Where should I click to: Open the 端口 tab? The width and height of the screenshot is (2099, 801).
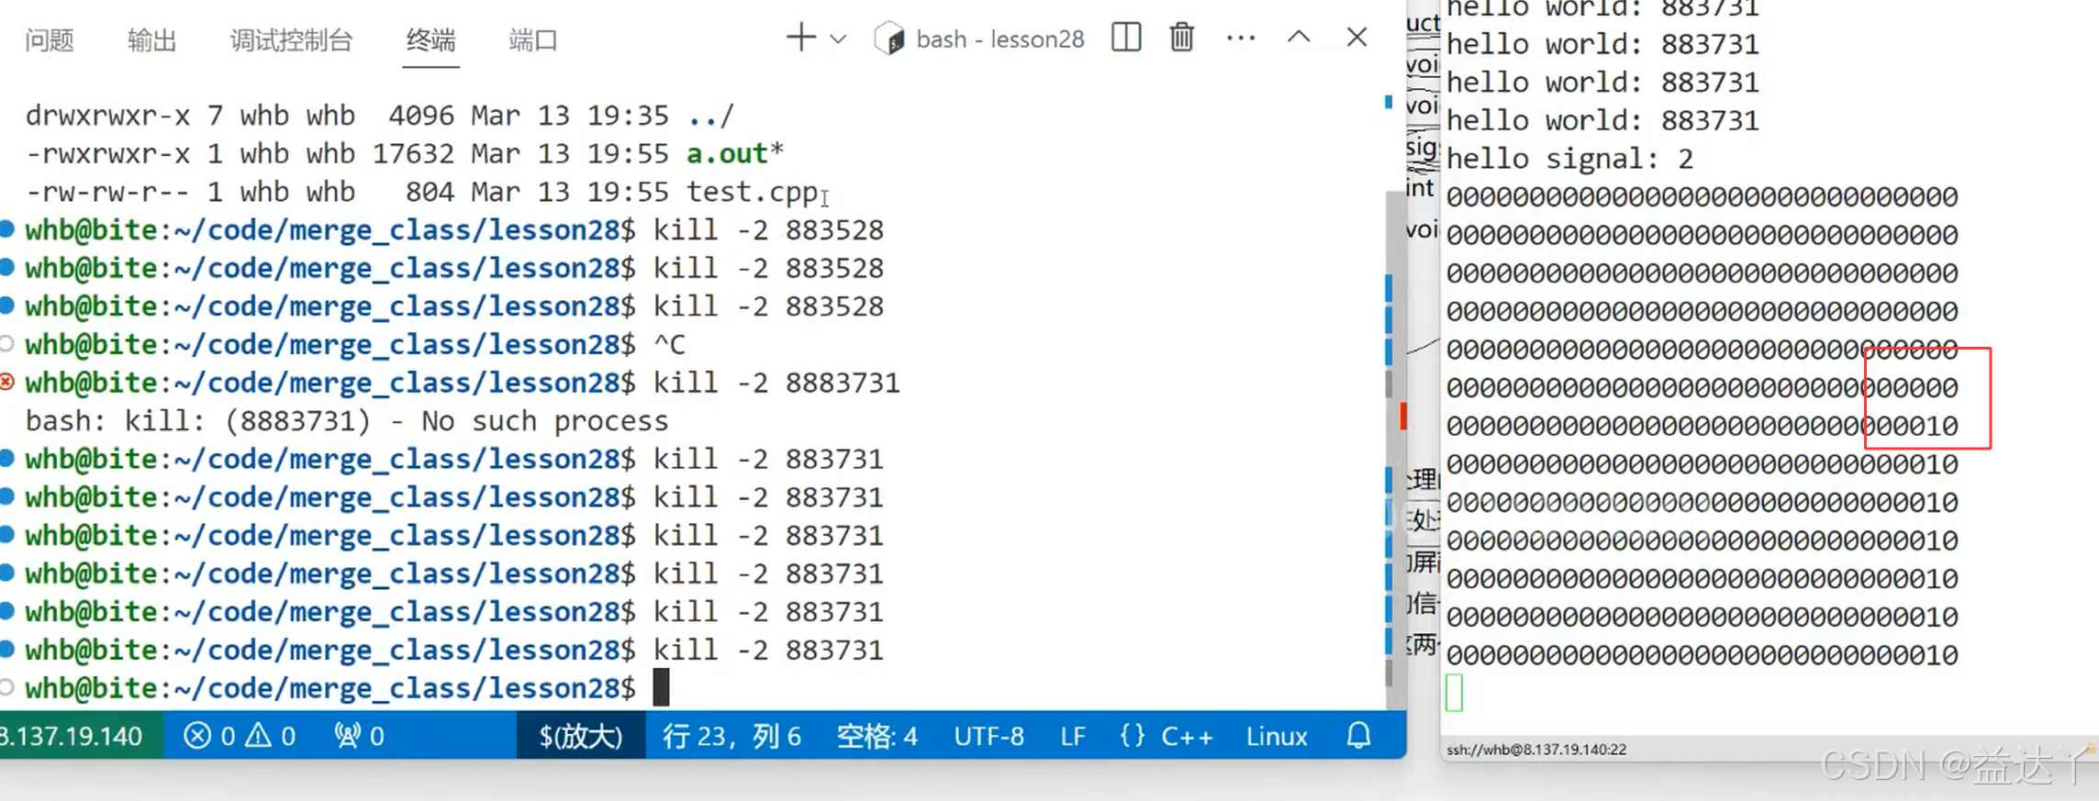tap(533, 40)
